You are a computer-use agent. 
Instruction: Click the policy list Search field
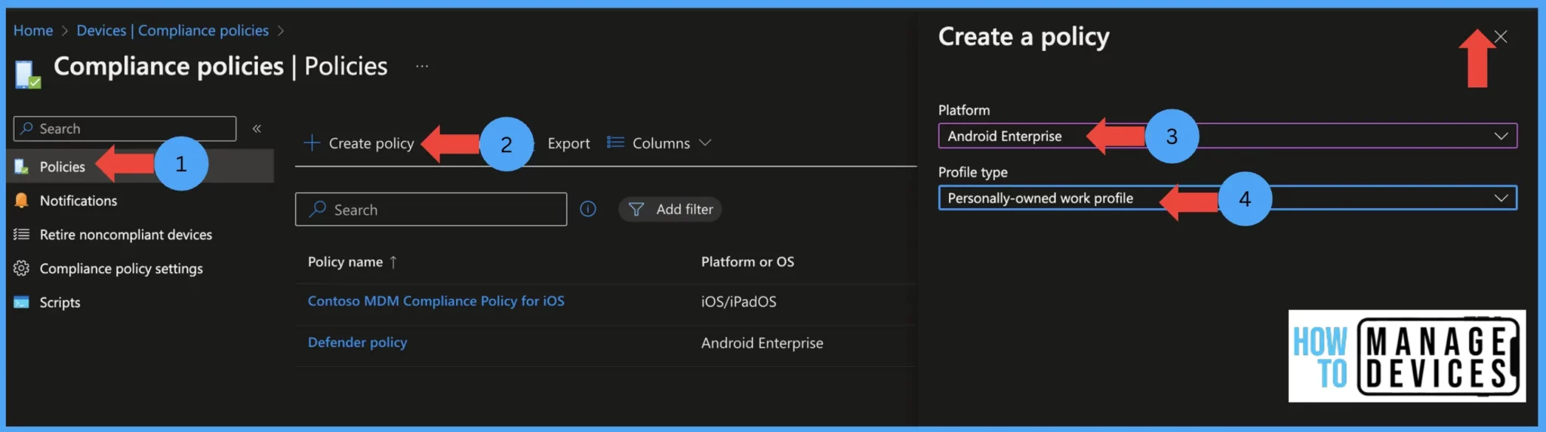coord(431,210)
